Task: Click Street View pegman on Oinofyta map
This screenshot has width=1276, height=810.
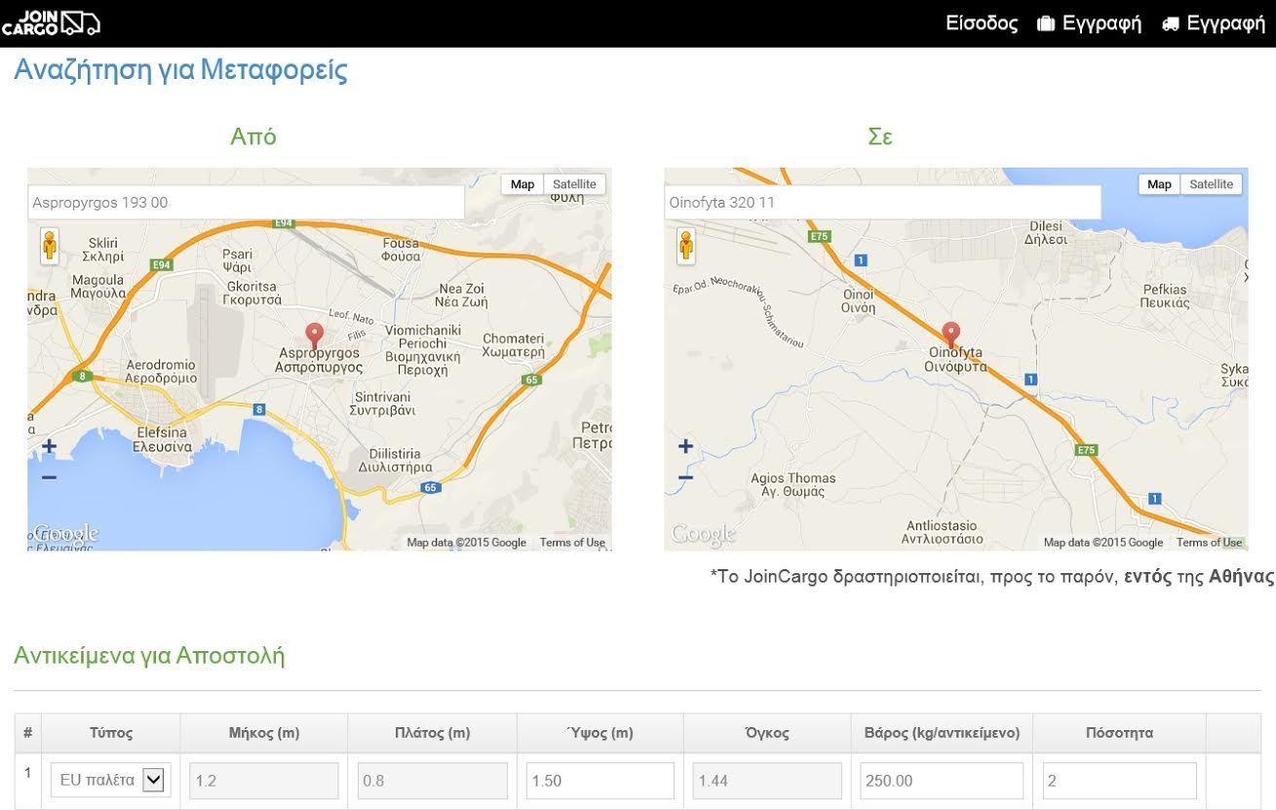Action: tap(686, 247)
